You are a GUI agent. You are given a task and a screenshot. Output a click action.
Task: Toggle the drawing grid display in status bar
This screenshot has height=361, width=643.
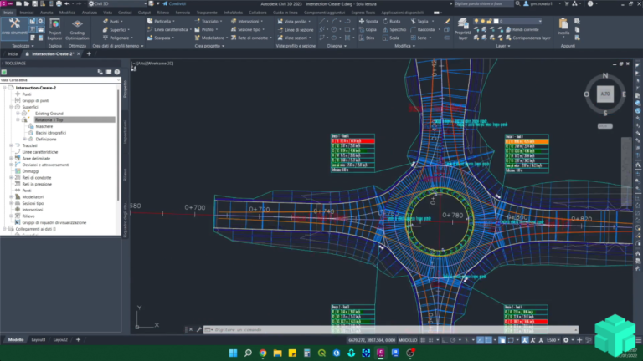coord(423,340)
